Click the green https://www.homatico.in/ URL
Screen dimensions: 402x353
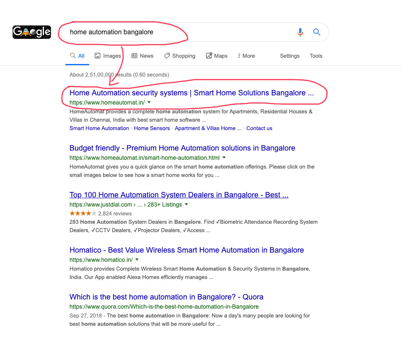click(x=101, y=260)
